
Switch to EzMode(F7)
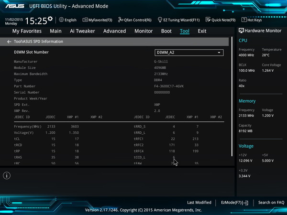point(235,203)
